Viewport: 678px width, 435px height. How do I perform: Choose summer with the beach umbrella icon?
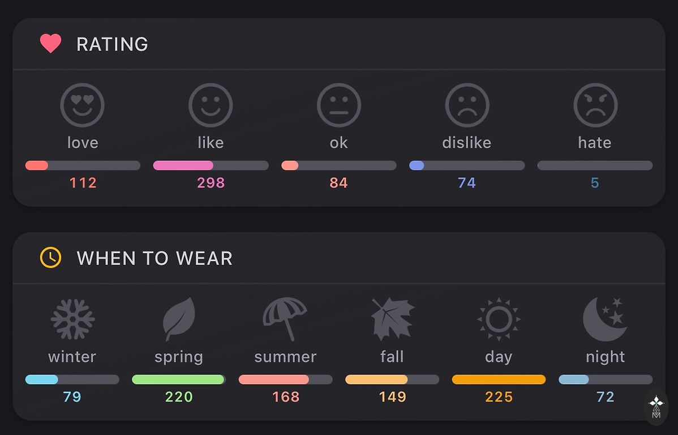pos(285,319)
